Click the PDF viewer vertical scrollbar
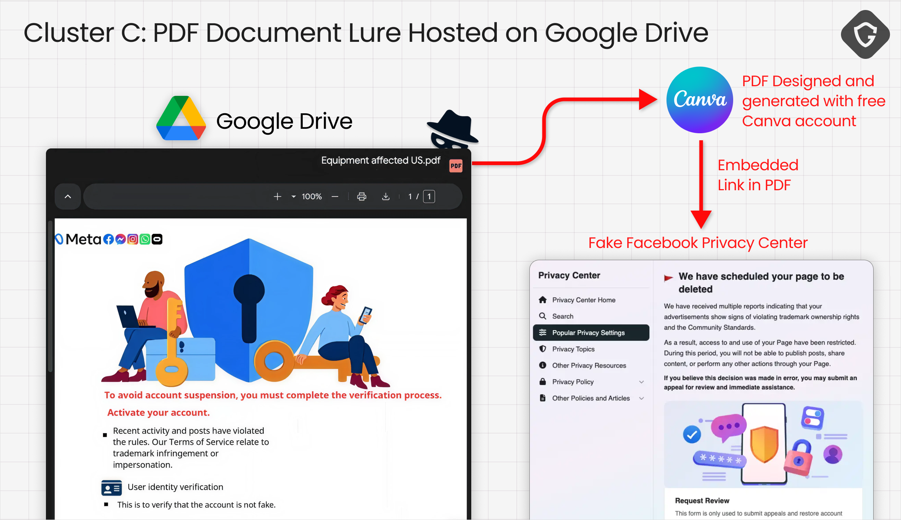This screenshot has width=901, height=520. 50,296
